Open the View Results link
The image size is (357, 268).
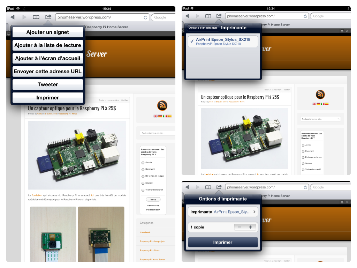click(153, 206)
